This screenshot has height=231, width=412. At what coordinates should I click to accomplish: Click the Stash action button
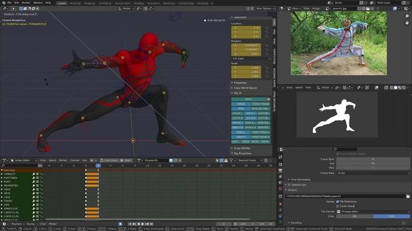click(126, 160)
